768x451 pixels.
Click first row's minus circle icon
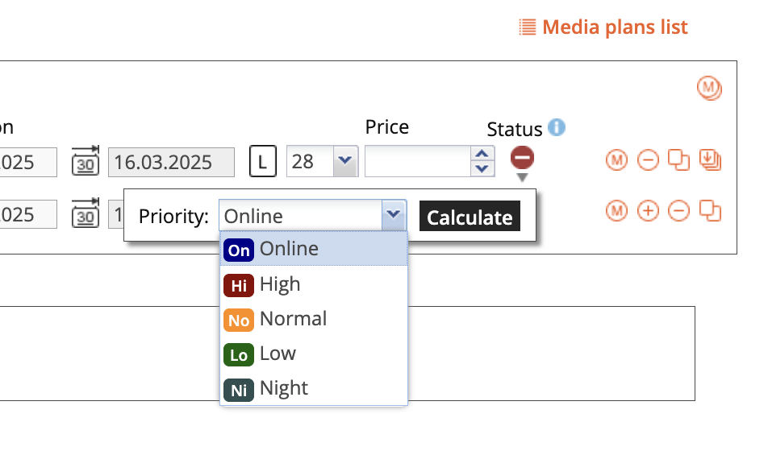tap(648, 161)
